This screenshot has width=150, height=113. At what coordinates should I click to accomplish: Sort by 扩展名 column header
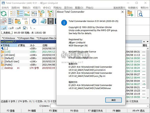click(x=23, y=45)
